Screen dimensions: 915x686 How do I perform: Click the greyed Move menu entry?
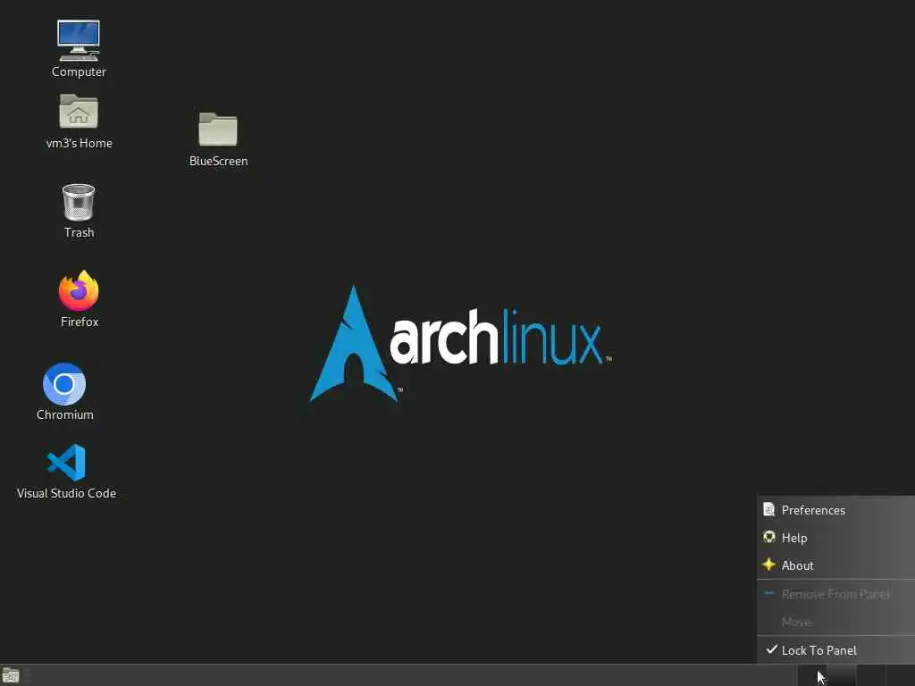click(x=835, y=622)
